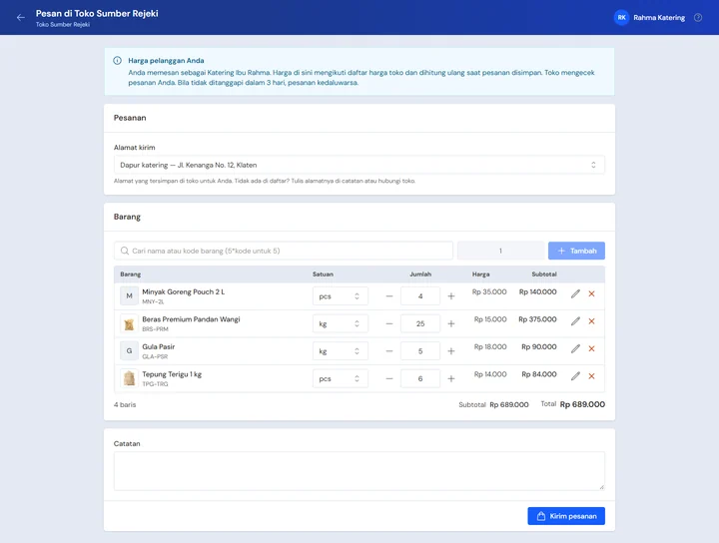Go back using the header arrow
The height and width of the screenshot is (543, 719).
(21, 17)
